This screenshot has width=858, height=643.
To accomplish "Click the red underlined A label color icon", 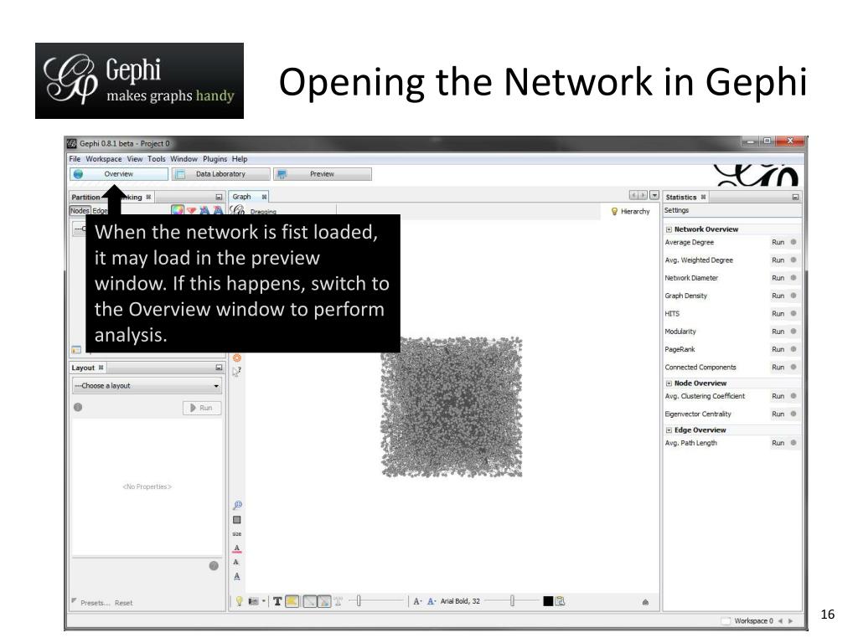I will [237, 548].
